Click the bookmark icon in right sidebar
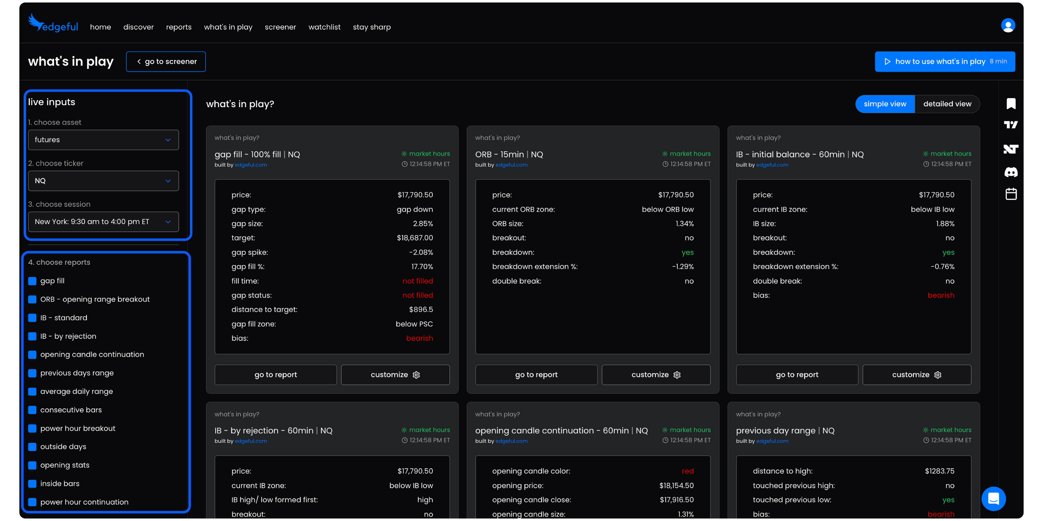This screenshot has width=1043, height=521. [1011, 104]
